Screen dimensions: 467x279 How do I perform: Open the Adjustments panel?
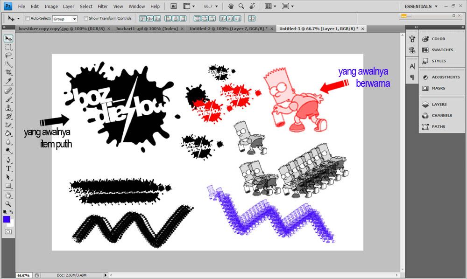[x=441, y=77]
